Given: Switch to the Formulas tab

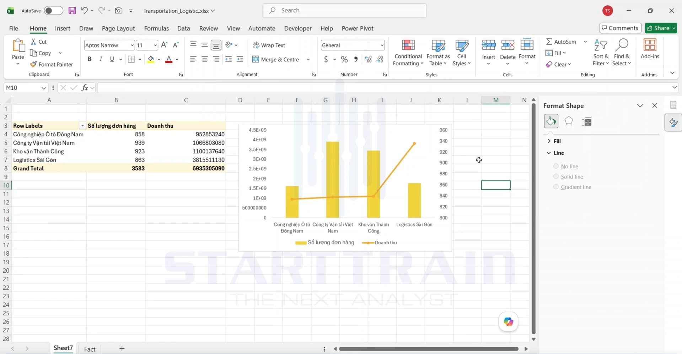Looking at the screenshot, I should (x=156, y=28).
